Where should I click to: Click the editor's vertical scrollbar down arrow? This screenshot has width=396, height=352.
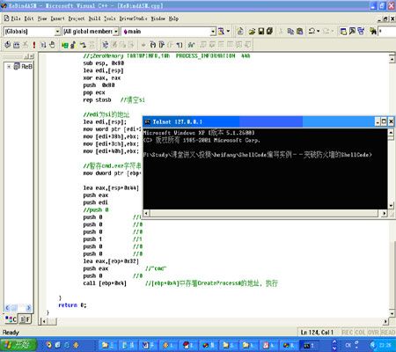click(392, 313)
